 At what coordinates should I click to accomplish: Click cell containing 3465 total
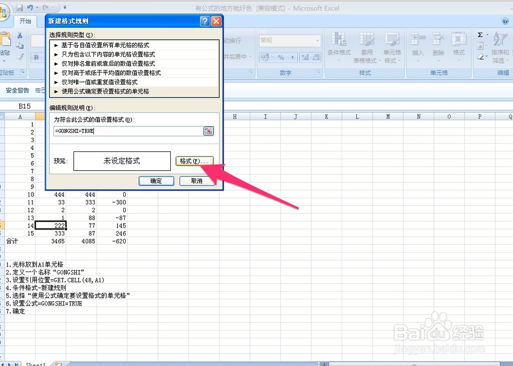[51, 241]
